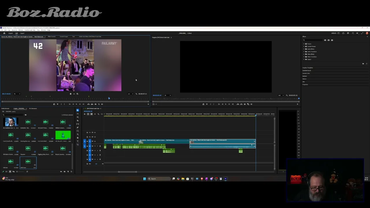
Task: Open Program monitor button editor plus
Action: coord(297,104)
